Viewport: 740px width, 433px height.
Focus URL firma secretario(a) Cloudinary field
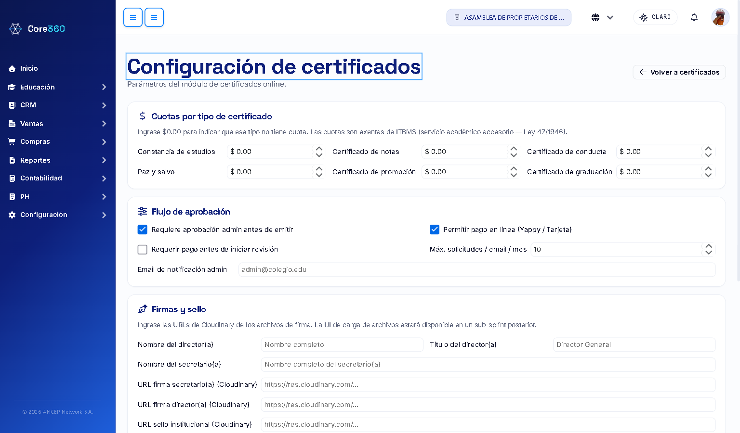tap(488, 384)
